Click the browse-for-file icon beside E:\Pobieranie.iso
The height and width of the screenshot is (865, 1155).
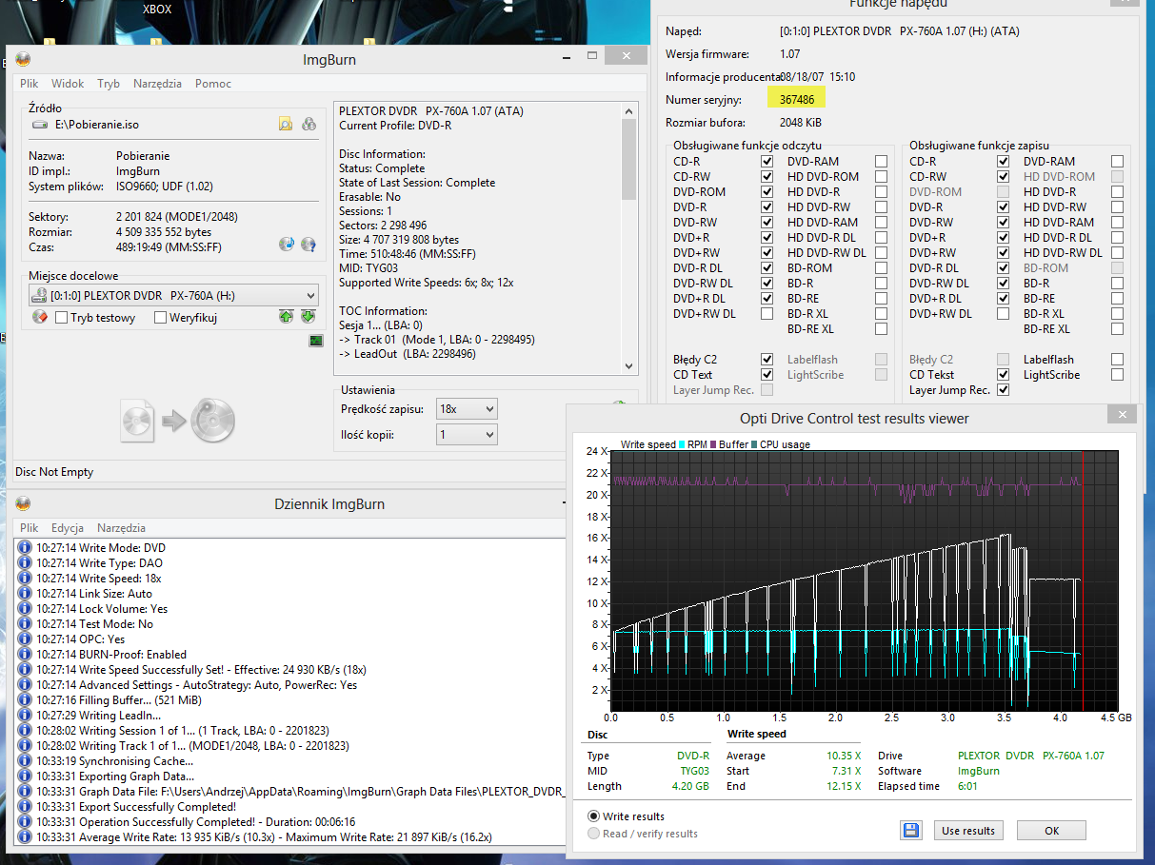pyautogui.click(x=285, y=124)
